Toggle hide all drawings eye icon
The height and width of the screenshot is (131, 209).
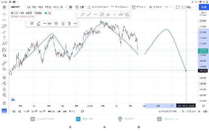click(x=4, y=95)
